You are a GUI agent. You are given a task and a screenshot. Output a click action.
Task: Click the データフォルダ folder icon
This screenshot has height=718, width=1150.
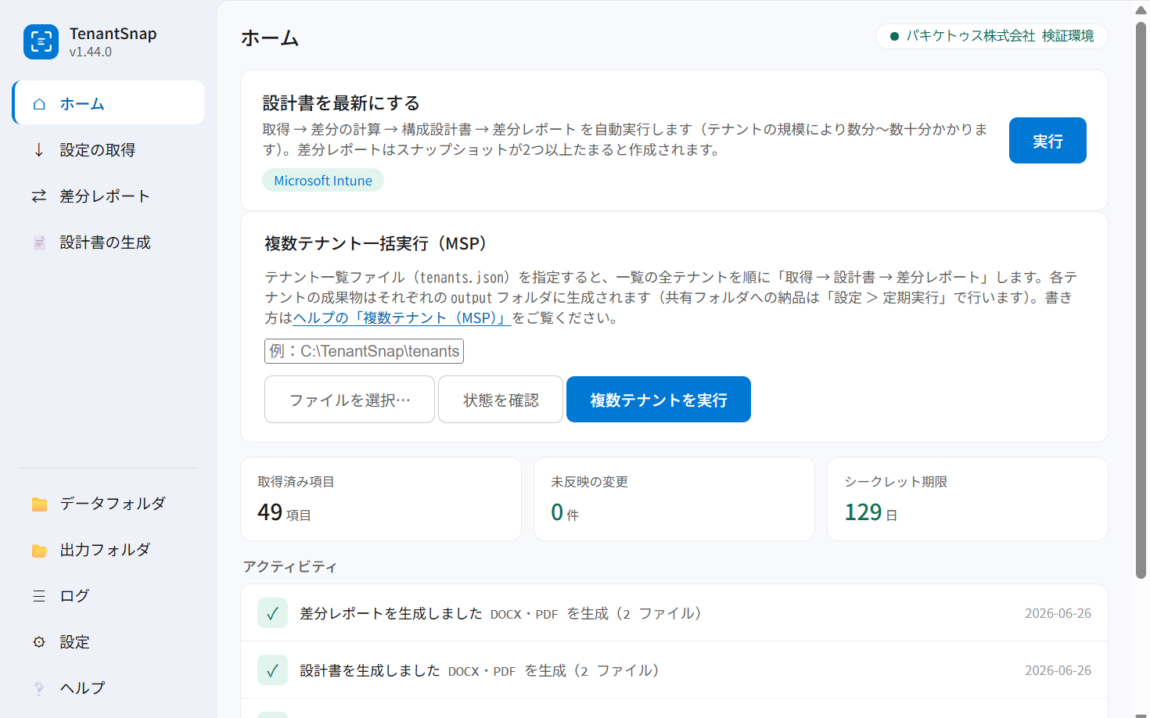pos(39,504)
